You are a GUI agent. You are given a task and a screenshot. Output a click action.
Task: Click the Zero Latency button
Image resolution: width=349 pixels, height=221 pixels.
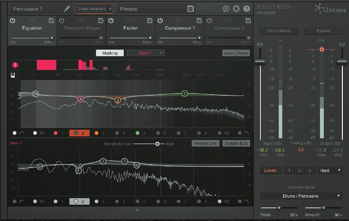point(279,31)
